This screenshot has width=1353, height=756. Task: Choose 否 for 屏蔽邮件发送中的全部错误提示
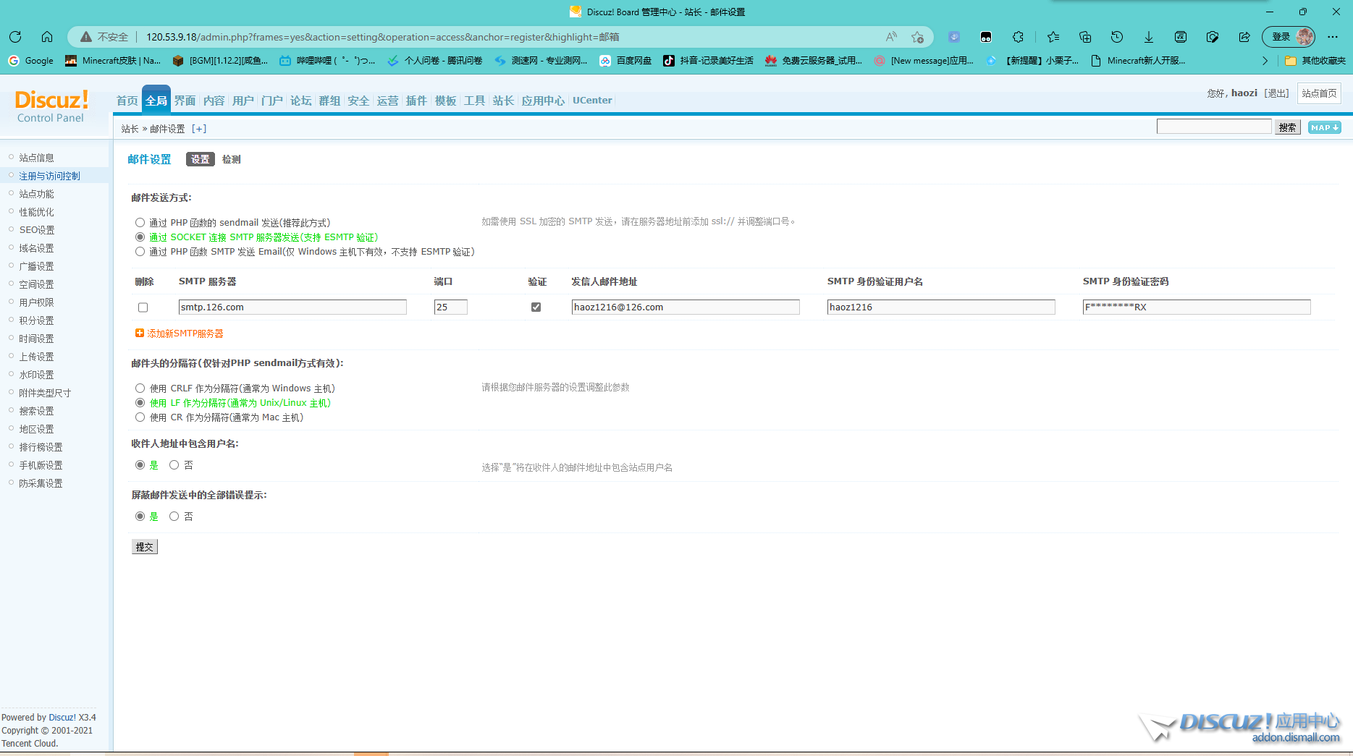click(x=174, y=516)
